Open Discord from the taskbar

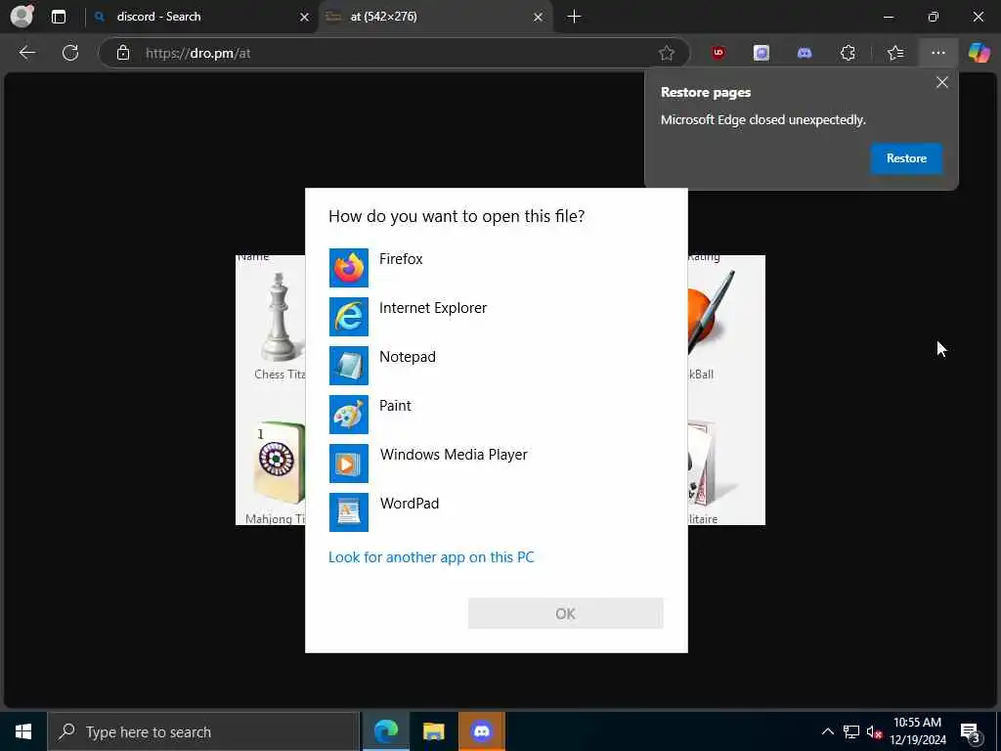pyautogui.click(x=481, y=731)
